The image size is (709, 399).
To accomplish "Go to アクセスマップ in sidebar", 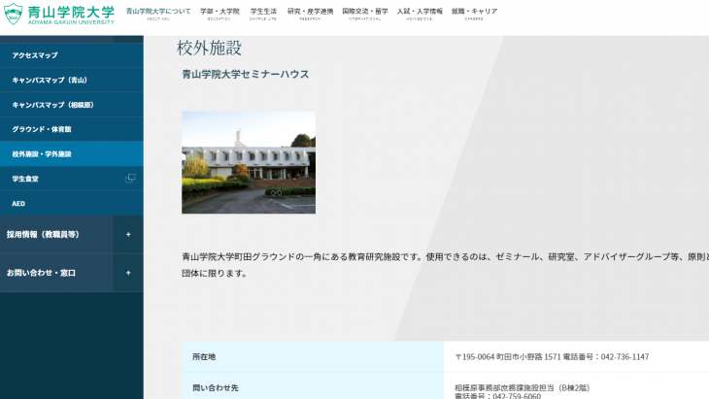I will tap(72, 55).
